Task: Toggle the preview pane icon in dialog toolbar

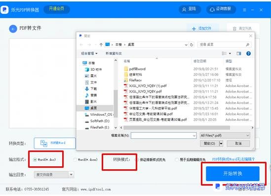Action: (x=239, y=53)
